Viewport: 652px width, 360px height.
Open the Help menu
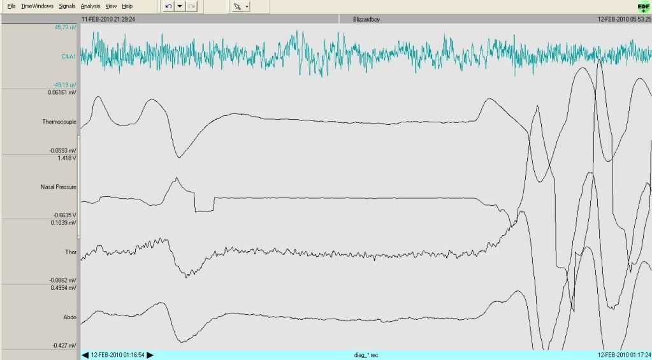(127, 6)
